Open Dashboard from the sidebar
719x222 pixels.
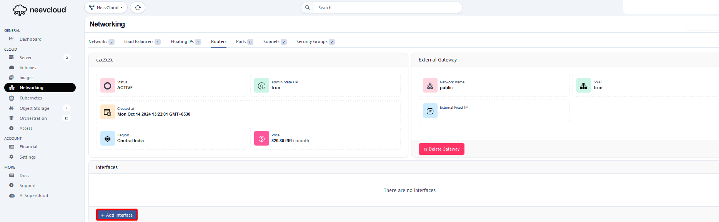tap(30, 39)
